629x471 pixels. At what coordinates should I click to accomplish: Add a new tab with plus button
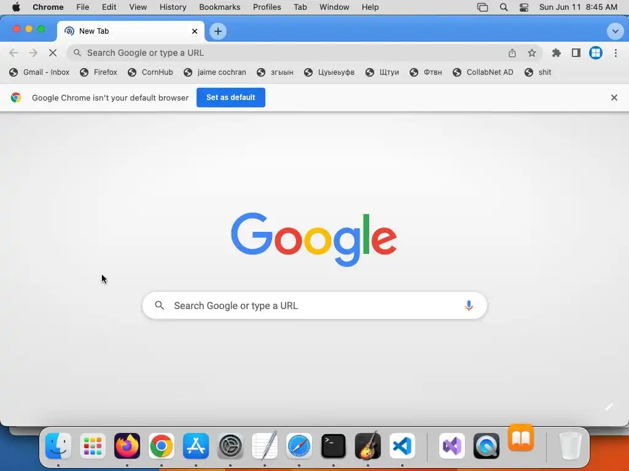pyautogui.click(x=218, y=31)
